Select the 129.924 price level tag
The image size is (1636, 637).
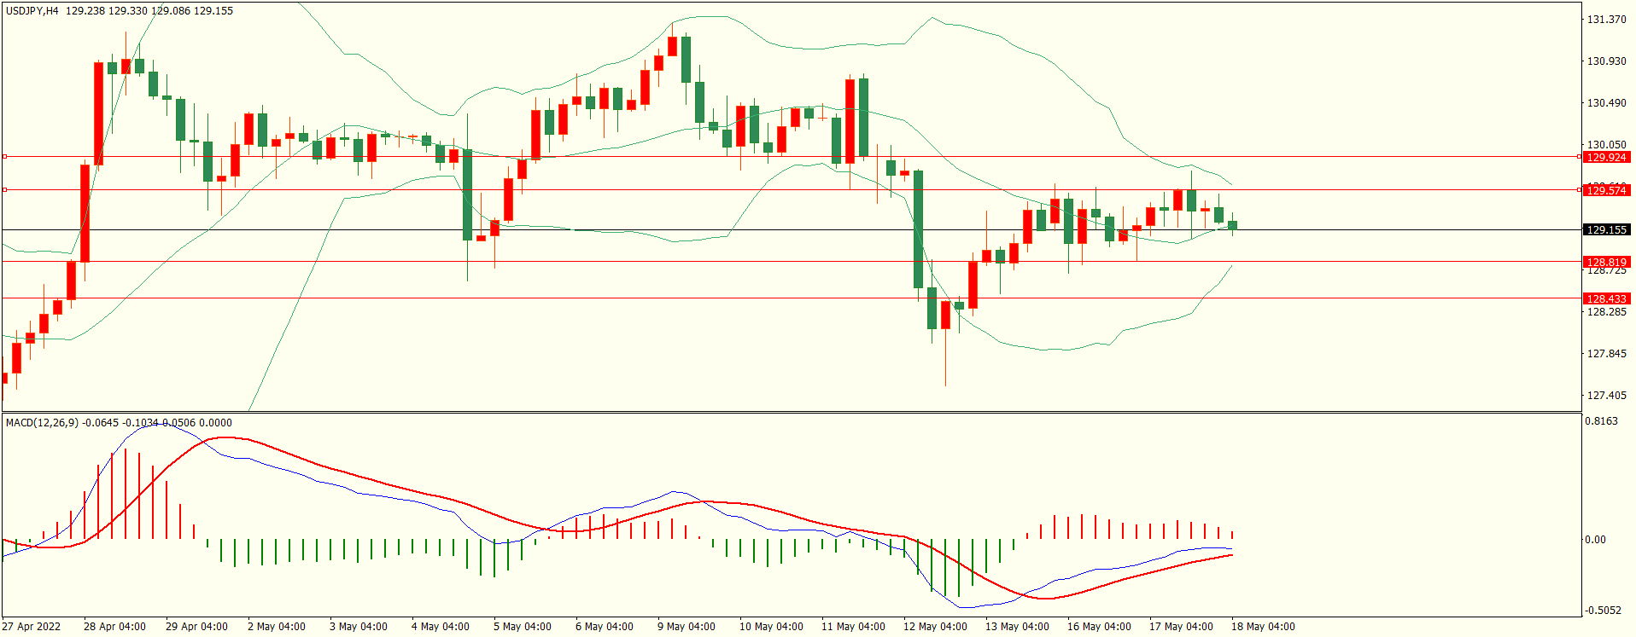coord(1606,158)
